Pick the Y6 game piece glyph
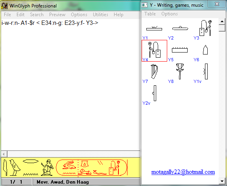Screen dimensions: 227x186 [205, 50]
